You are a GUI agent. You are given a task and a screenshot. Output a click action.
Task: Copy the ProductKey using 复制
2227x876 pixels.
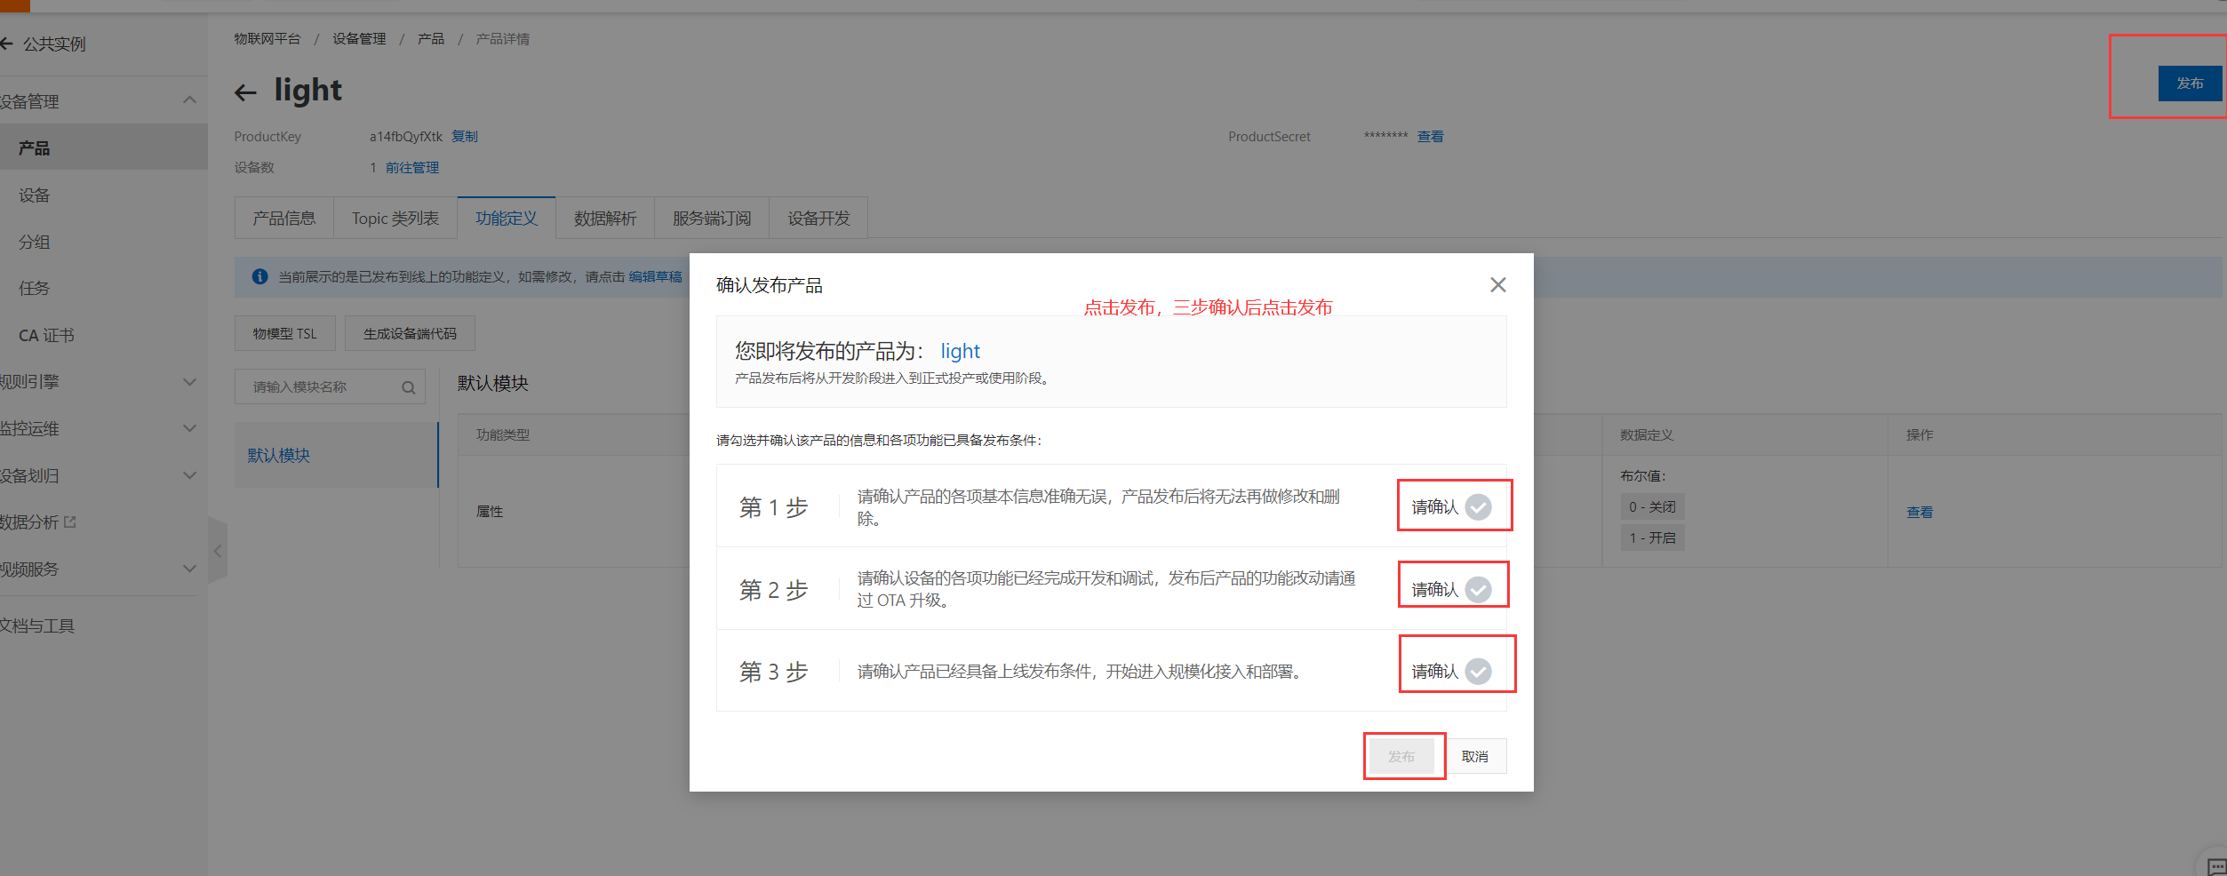point(466,136)
